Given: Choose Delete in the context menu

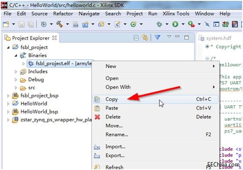Looking at the screenshot, I should coord(155,117).
